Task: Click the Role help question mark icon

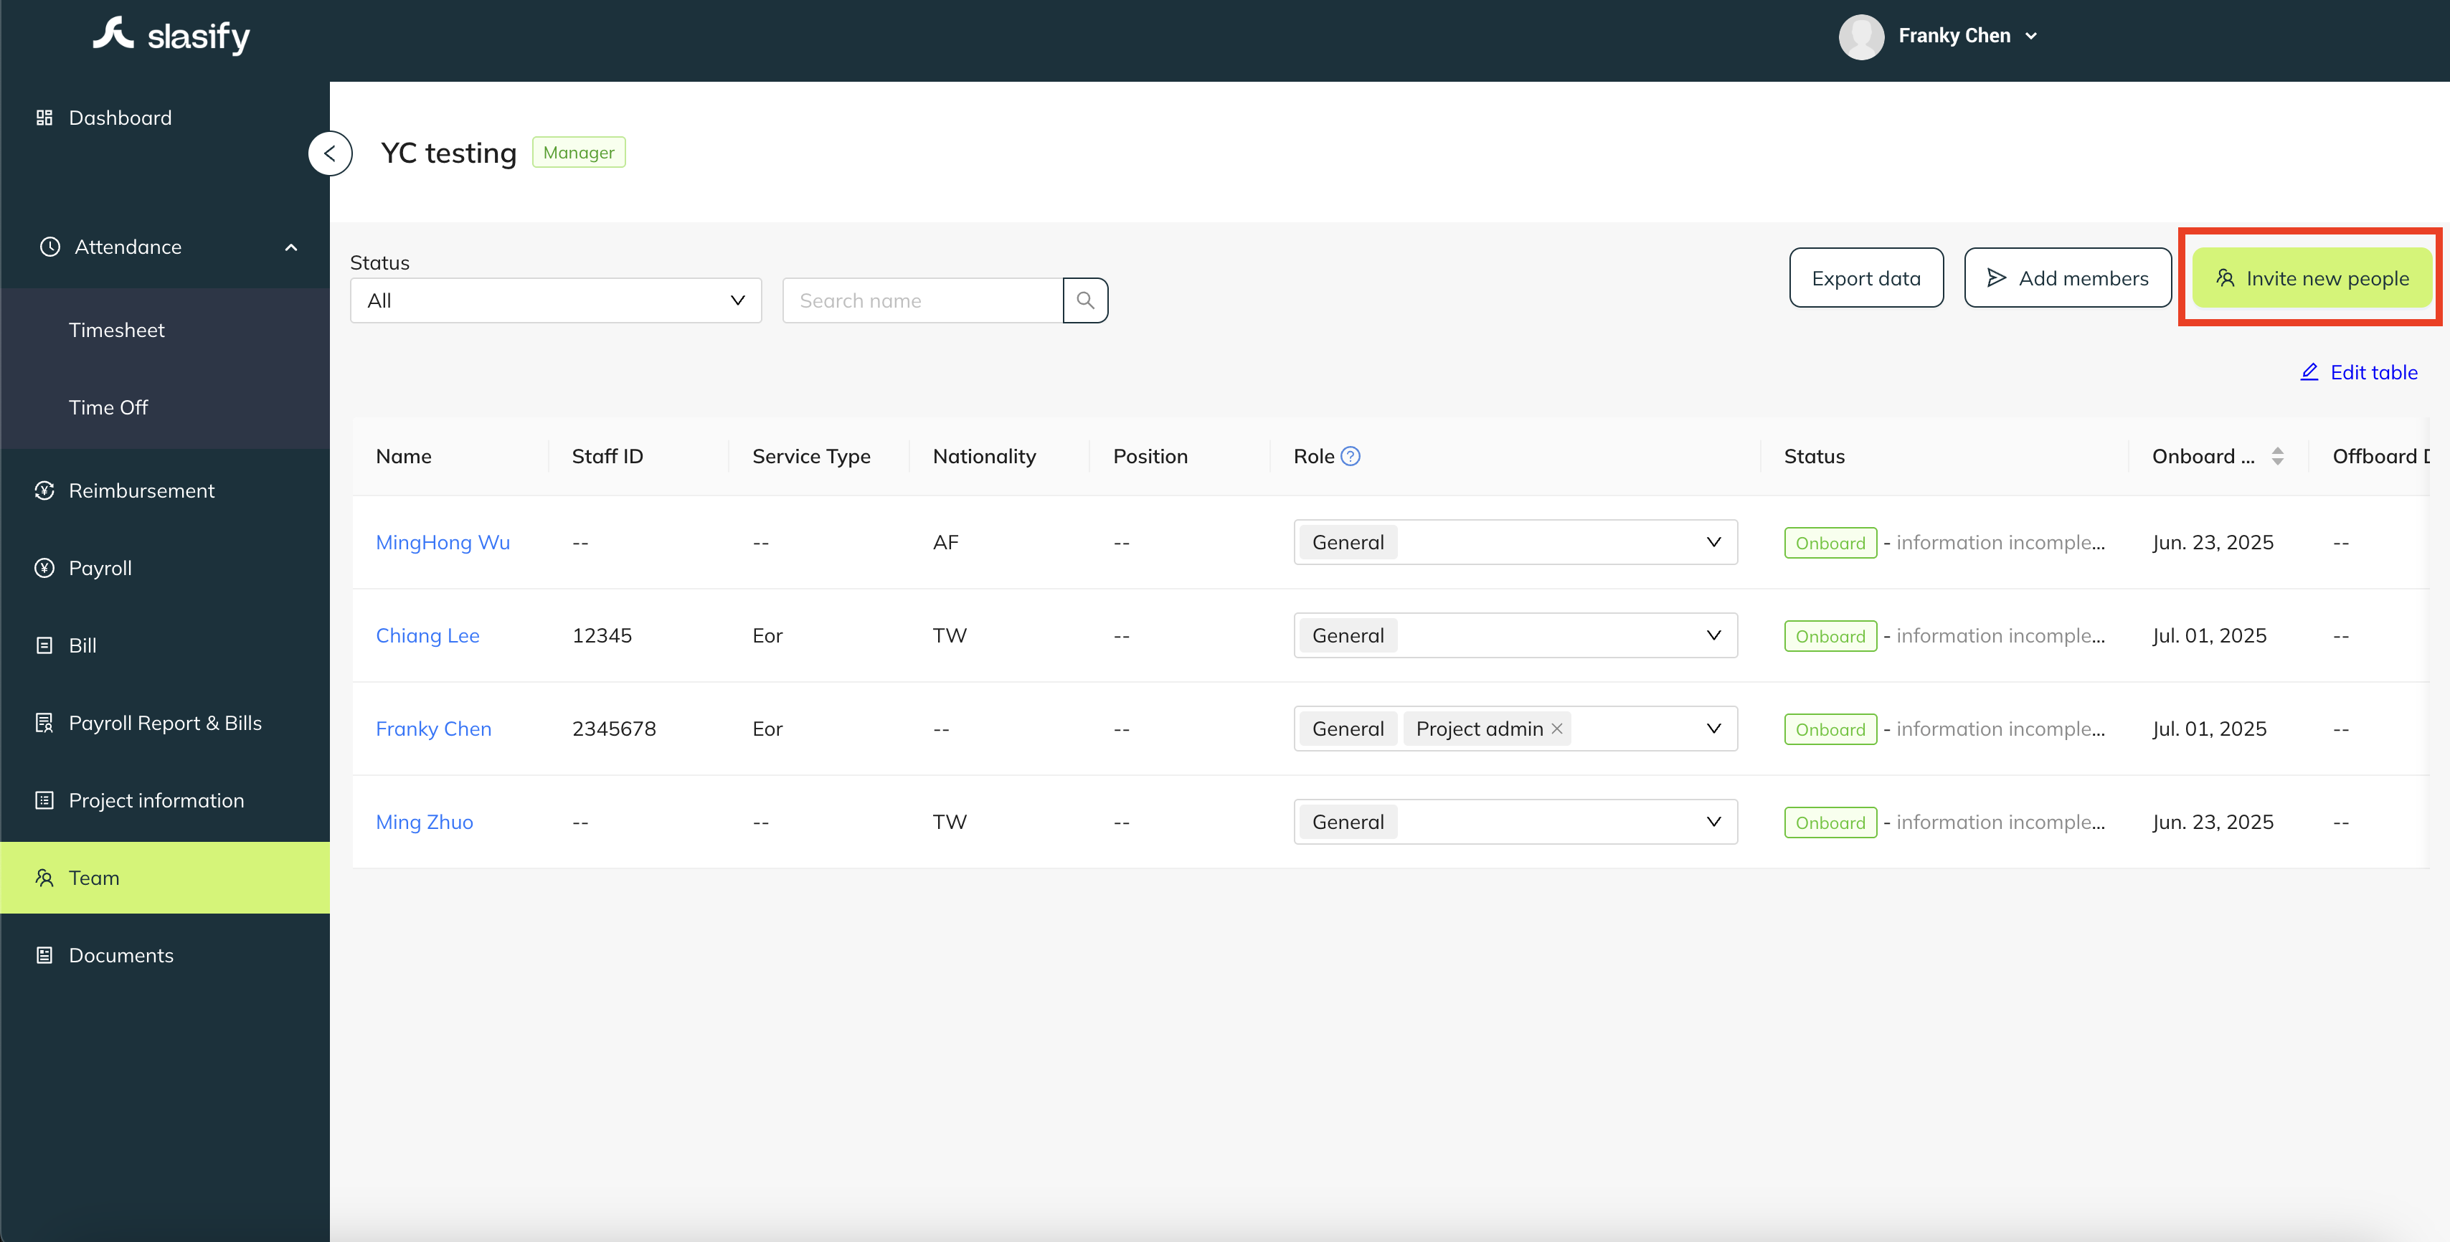Action: [x=1351, y=457]
